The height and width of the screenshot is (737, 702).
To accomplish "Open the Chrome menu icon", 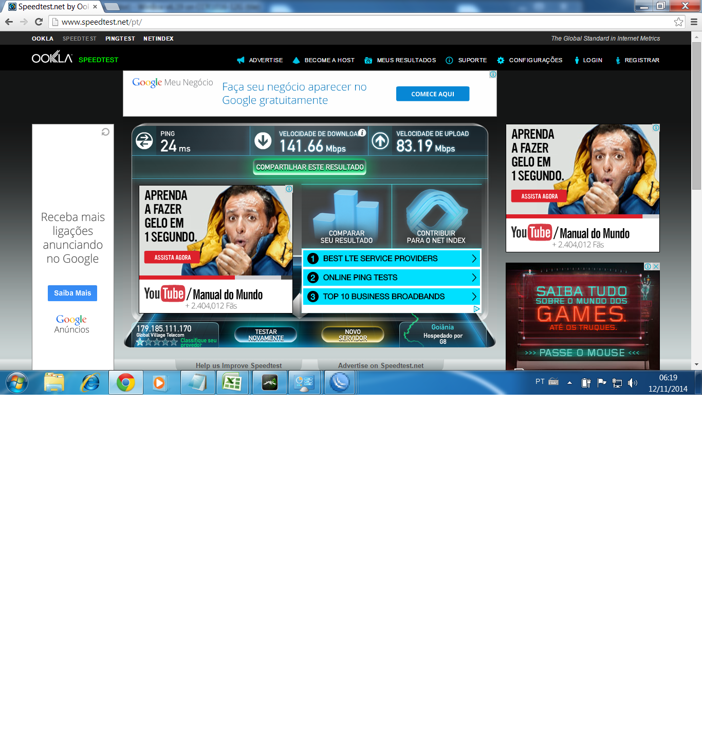I will [694, 22].
